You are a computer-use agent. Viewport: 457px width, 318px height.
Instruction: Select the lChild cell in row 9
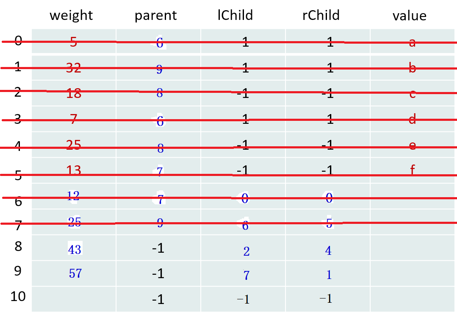pos(246,275)
